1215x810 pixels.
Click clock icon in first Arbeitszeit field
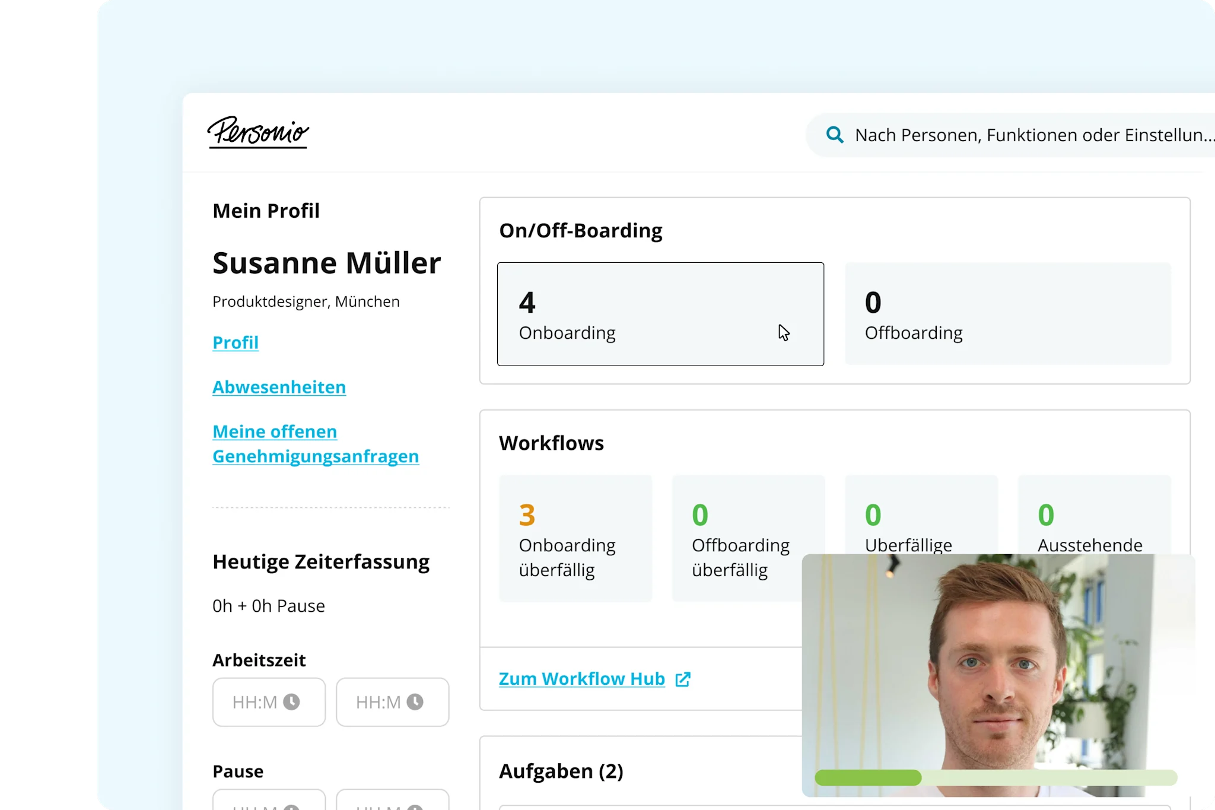coord(291,702)
